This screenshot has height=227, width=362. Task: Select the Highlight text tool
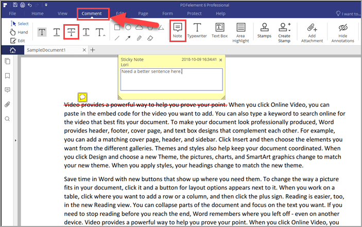tap(42, 32)
